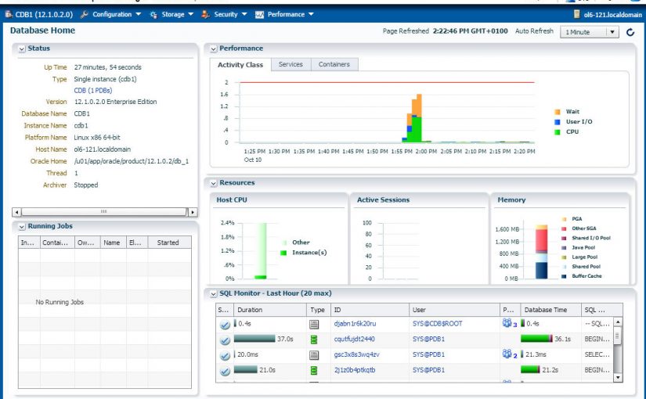Click the Memory stacked bar in Resources
Image resolution: width=646 pixels, height=399 pixels.
(x=541, y=252)
